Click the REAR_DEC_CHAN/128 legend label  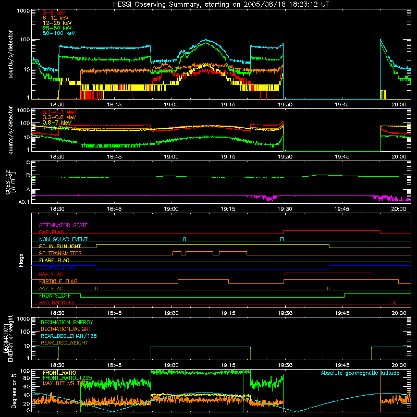(x=69, y=336)
